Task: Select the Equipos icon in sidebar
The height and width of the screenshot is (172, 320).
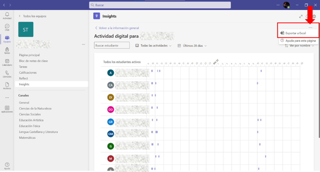Action: click(x=7, y=39)
